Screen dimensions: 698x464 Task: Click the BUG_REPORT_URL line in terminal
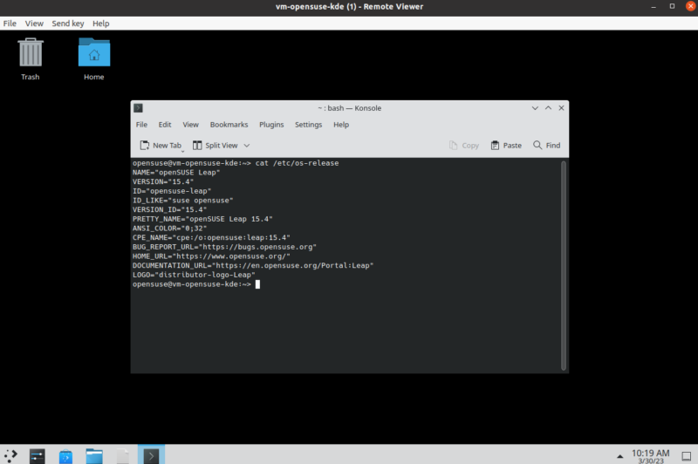click(224, 247)
